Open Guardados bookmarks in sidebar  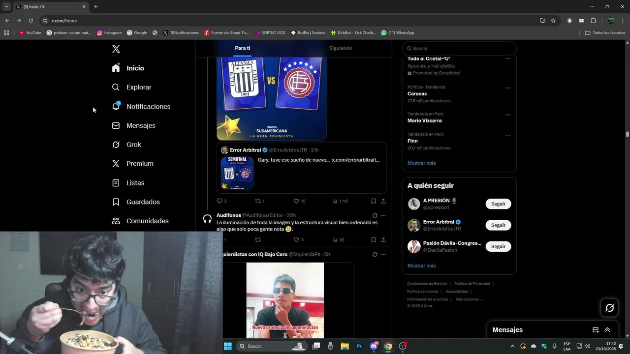click(136, 202)
